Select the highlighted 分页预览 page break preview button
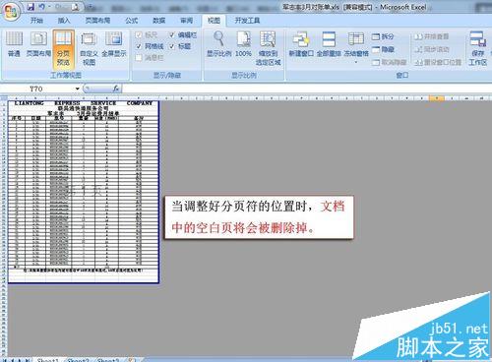This screenshot has height=362, width=492. (63, 49)
